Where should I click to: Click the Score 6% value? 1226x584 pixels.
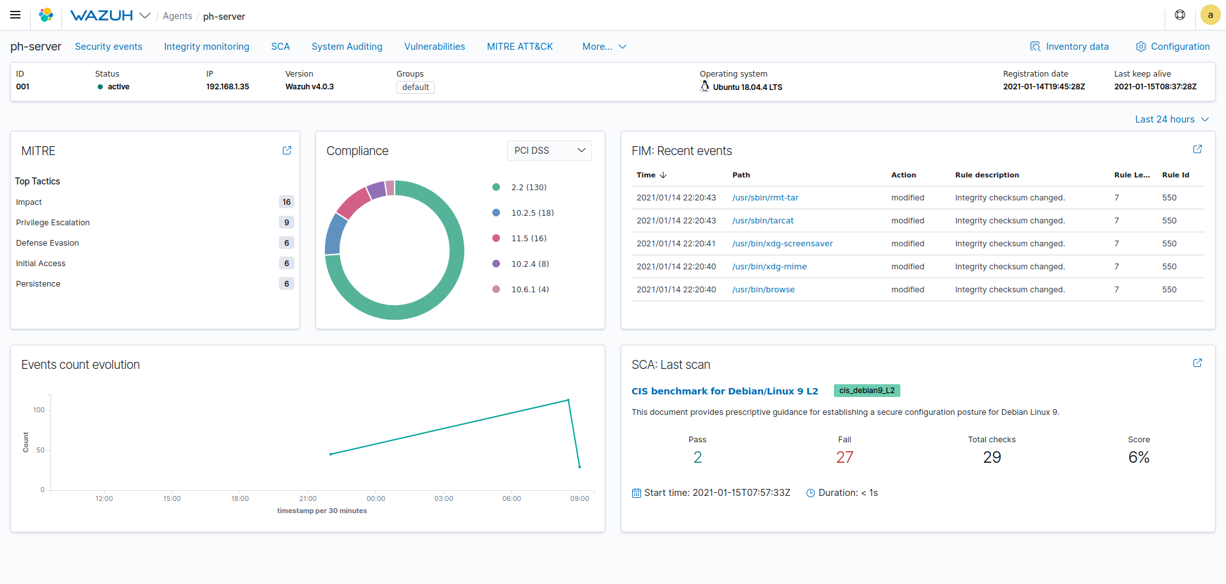point(1139,457)
